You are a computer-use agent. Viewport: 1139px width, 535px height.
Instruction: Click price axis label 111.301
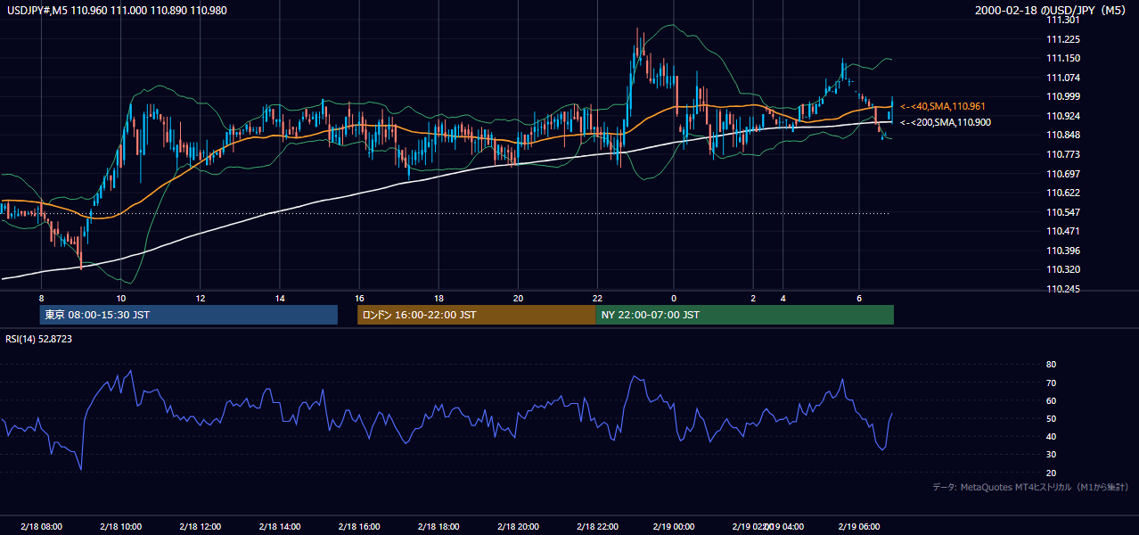[1063, 20]
